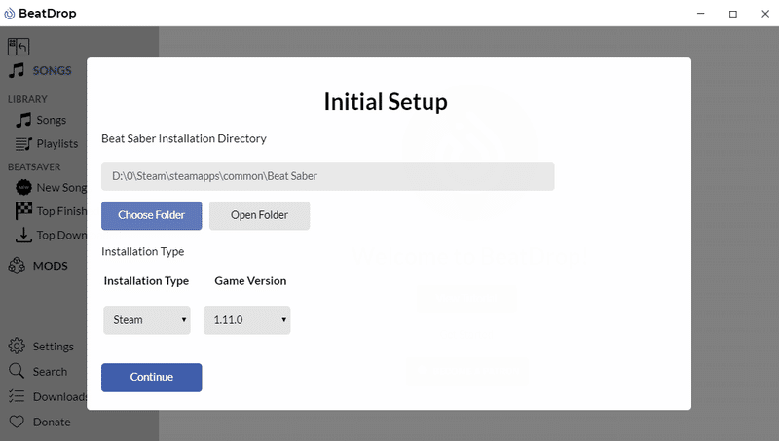Go to the Search page
The image size is (779, 441).
tap(50, 372)
